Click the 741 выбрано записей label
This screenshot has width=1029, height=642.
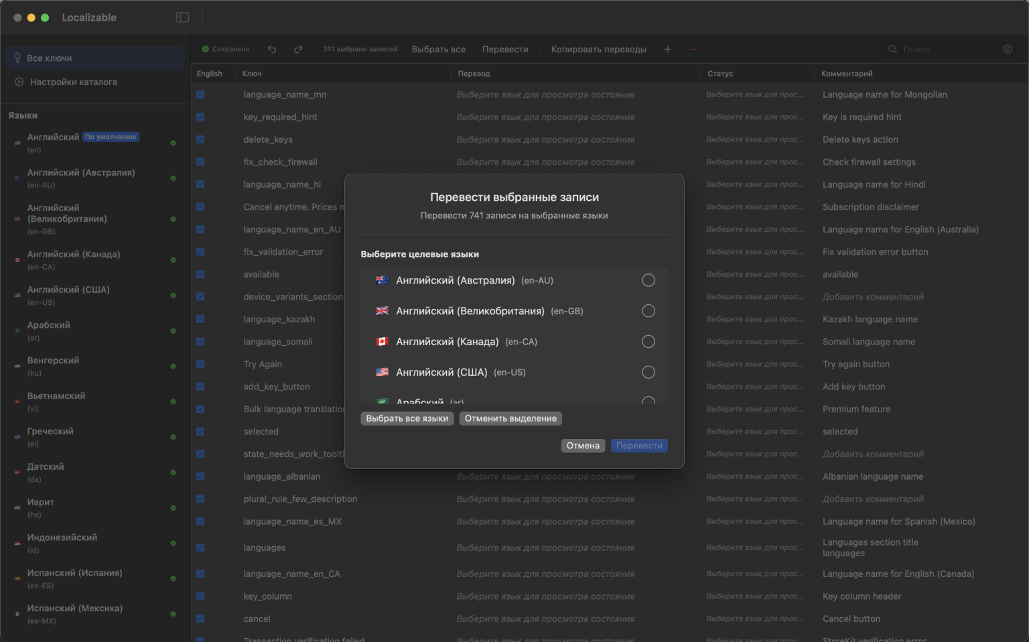coord(360,49)
